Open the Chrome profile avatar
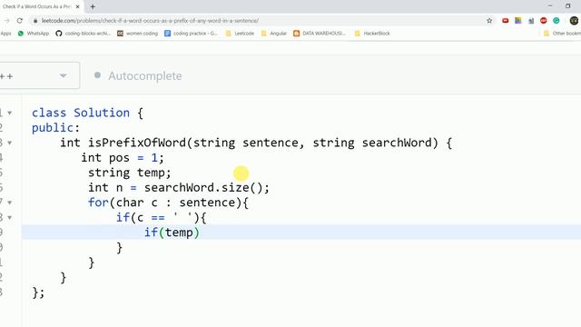 coord(574,21)
